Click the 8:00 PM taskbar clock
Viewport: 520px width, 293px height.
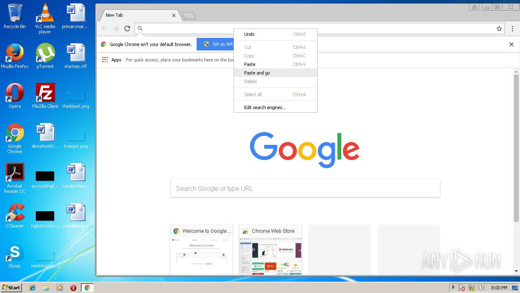[x=499, y=288]
